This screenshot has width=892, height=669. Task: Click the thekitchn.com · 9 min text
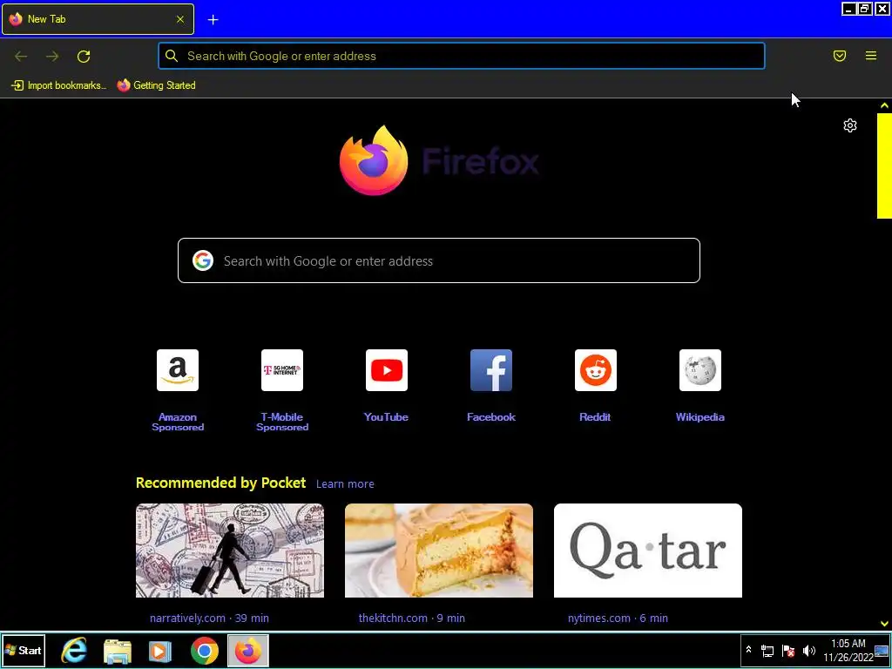(411, 618)
